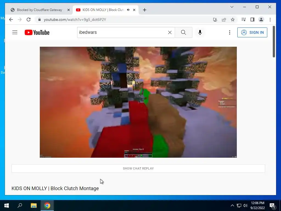
Task: Show hidden system tray icons
Action: 232,206
